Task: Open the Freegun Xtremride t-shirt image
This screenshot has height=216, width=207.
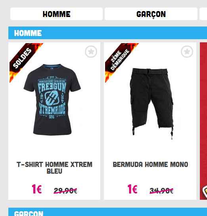Action: pos(52,99)
